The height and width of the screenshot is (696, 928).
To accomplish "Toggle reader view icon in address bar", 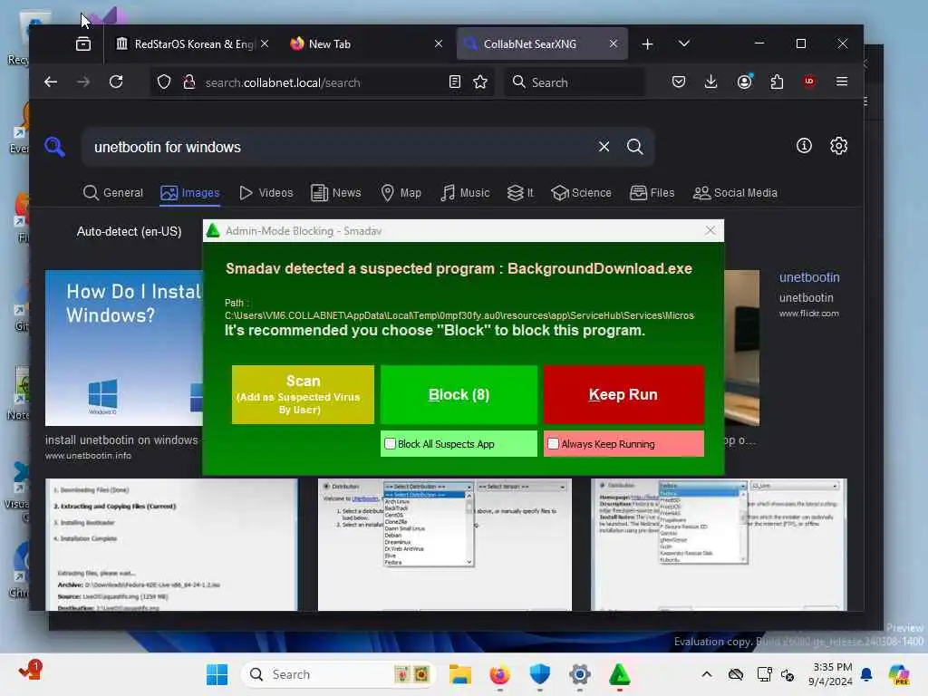I will (455, 82).
